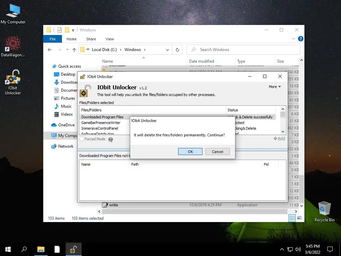Open the More dropdown in IObit Unlocker
This screenshot has width=341, height=256.
click(x=275, y=87)
